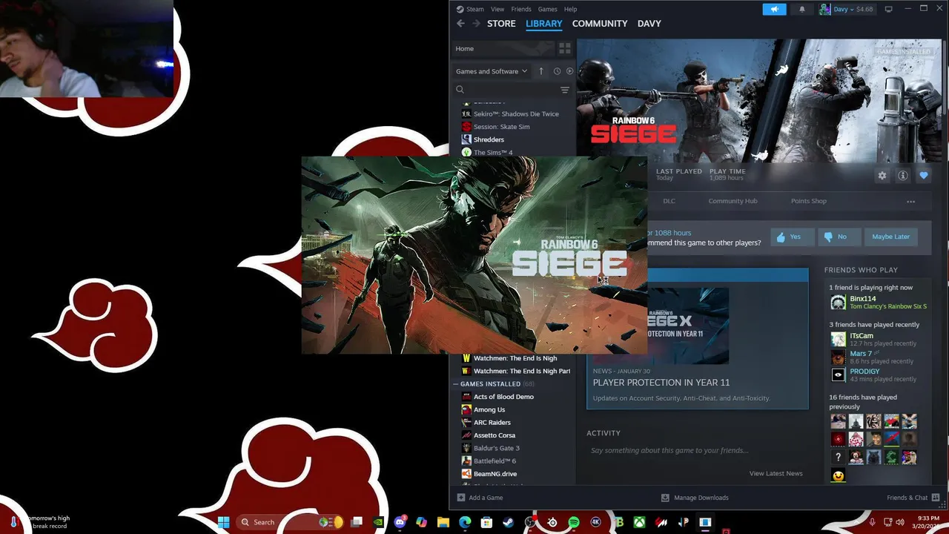The width and height of the screenshot is (949, 534).
Task: Open game settings gear icon
Action: click(882, 176)
